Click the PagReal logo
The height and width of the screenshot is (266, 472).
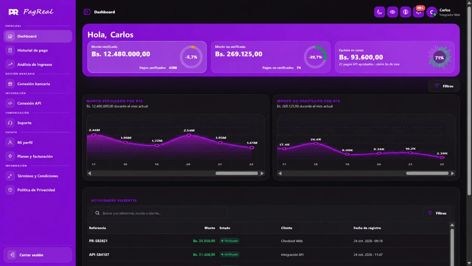point(31,12)
